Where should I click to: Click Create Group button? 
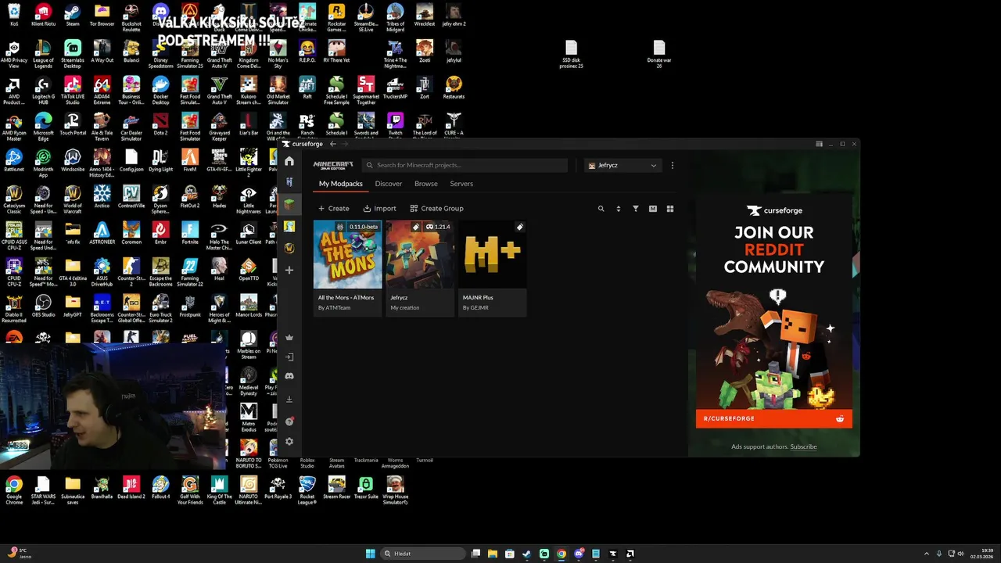(437, 209)
